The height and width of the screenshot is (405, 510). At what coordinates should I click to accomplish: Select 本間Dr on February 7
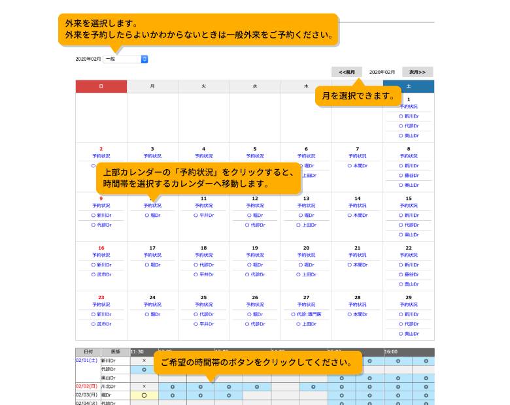(x=358, y=166)
